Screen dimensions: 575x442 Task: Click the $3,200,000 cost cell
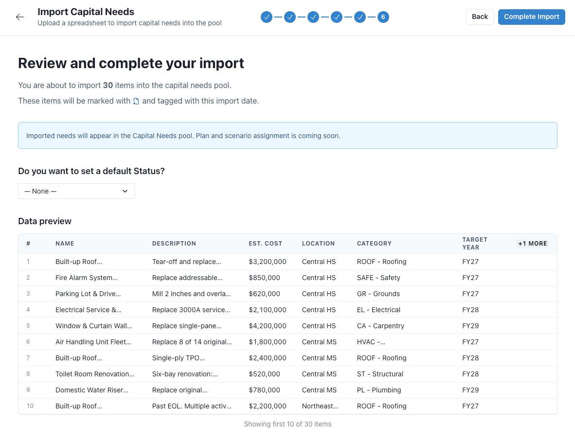click(268, 262)
